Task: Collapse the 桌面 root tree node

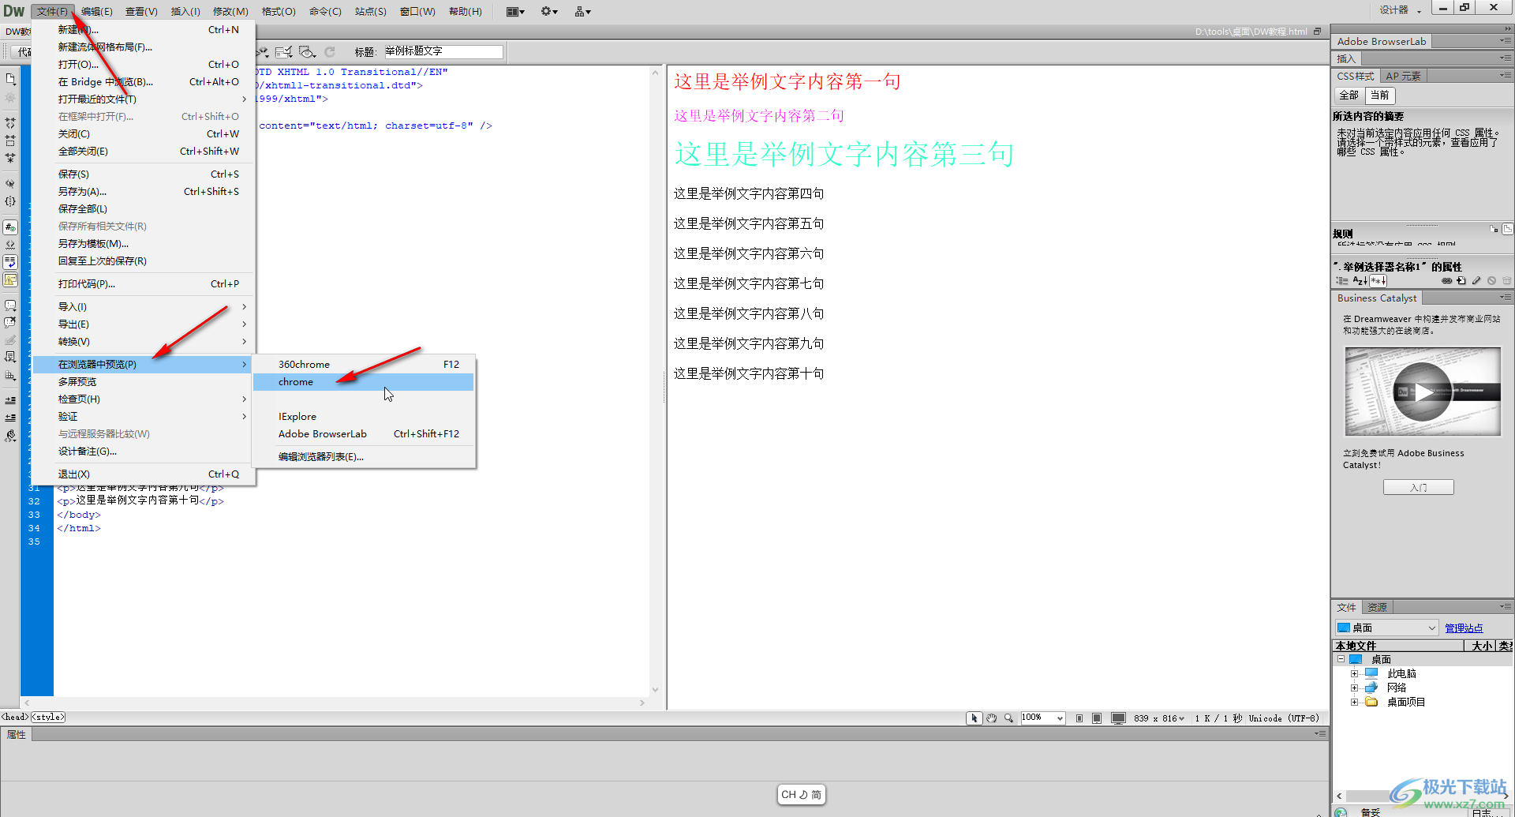Action: [x=1341, y=660]
